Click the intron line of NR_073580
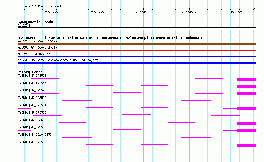 [x=136, y=115]
